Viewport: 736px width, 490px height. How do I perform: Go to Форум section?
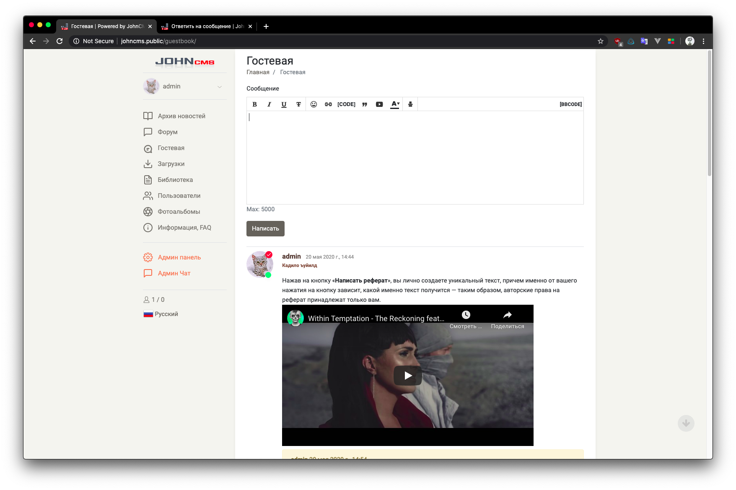click(x=168, y=132)
